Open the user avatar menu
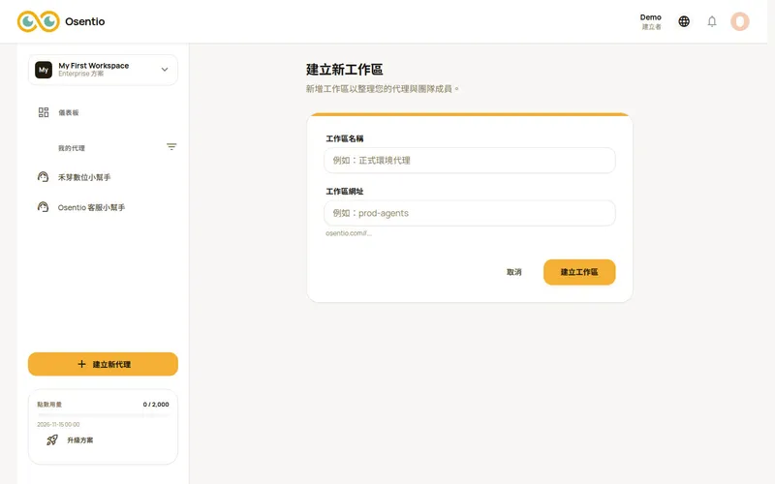 point(740,21)
